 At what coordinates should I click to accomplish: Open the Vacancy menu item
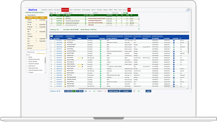coord(94,10)
